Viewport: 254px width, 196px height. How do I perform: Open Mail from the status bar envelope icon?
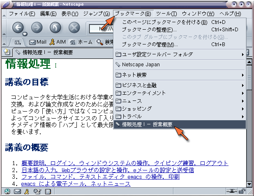coord(17,191)
